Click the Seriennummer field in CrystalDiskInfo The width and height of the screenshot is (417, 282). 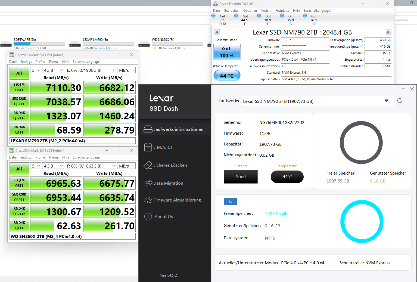305,47
